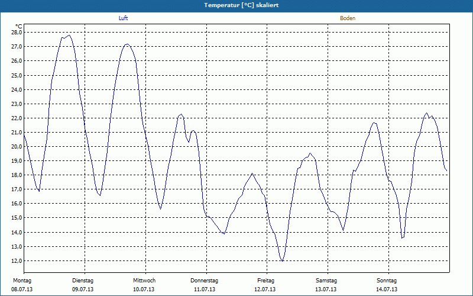Click the Dienstag day label
473x296 pixels.
click(x=83, y=281)
